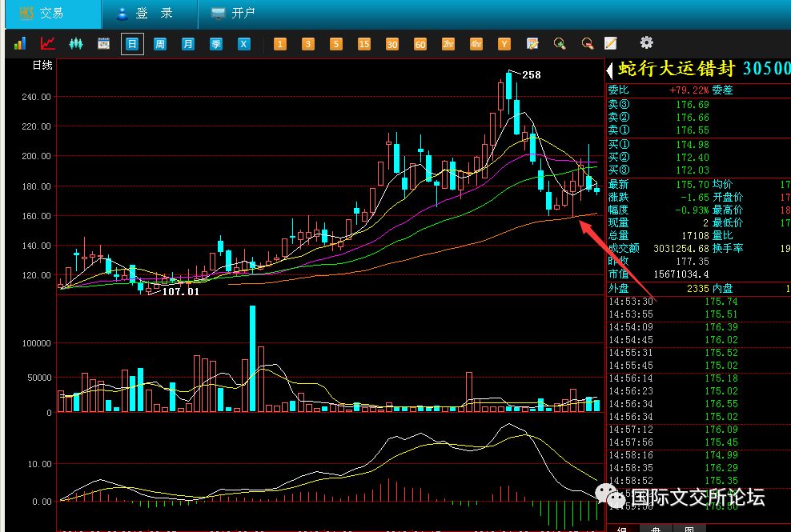
Task: Click the 开盘价 label
Action: (728, 197)
